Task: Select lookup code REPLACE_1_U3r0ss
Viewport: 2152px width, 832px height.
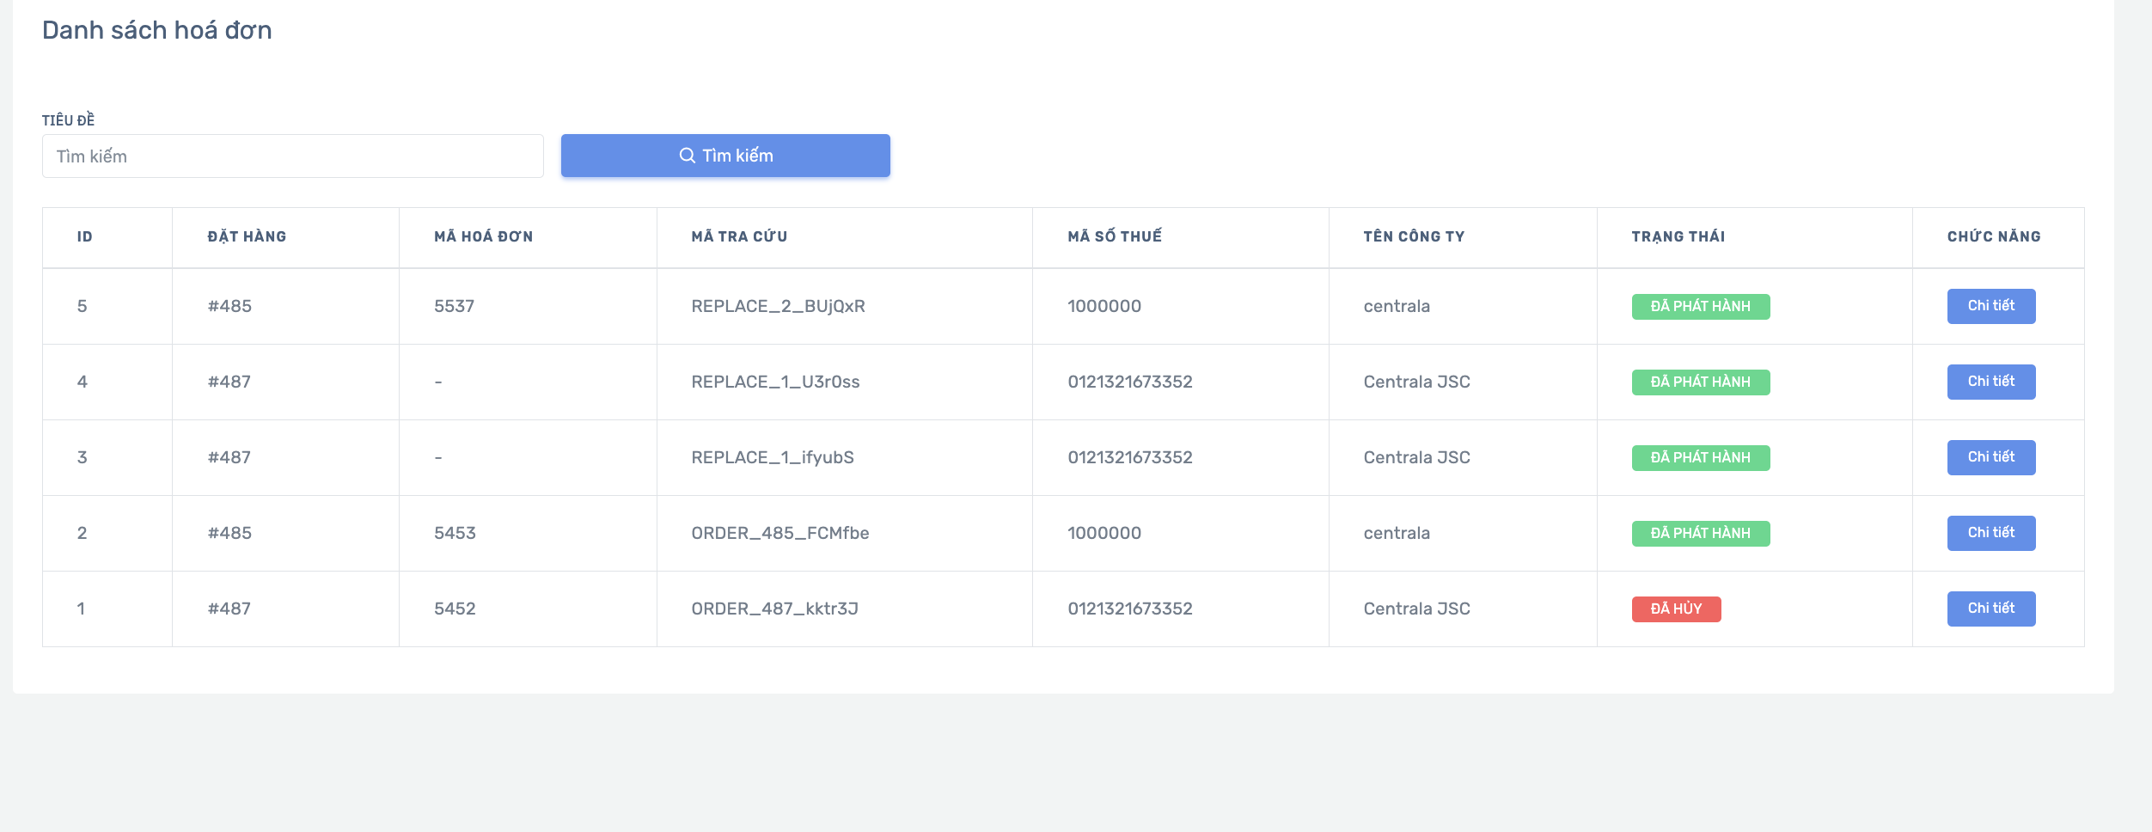Action: pos(775,382)
